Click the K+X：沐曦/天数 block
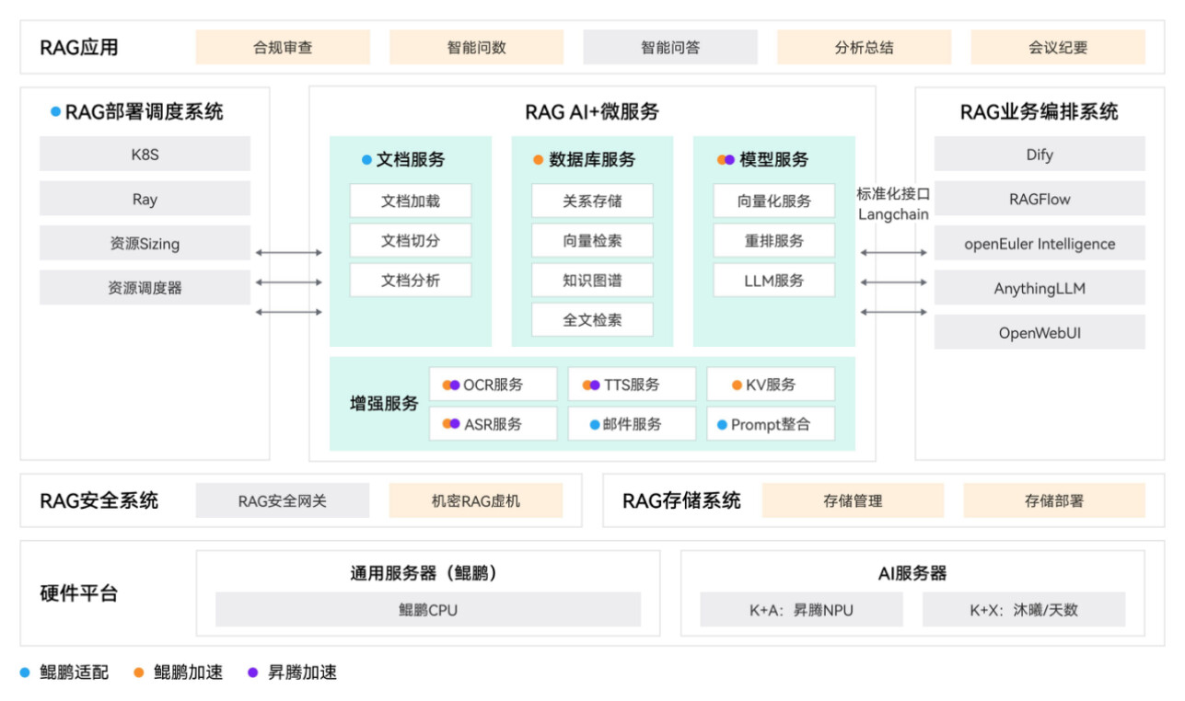 (x=1024, y=609)
